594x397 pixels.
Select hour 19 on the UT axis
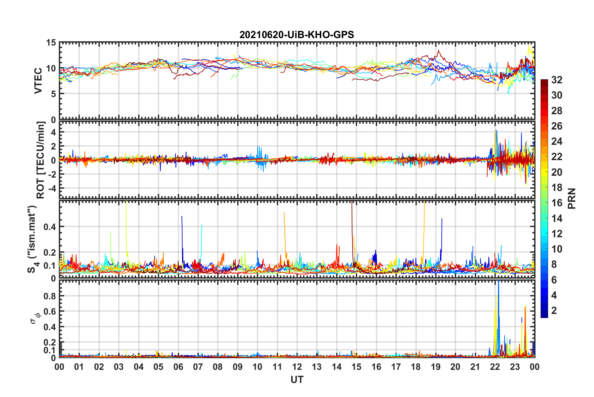point(436,367)
